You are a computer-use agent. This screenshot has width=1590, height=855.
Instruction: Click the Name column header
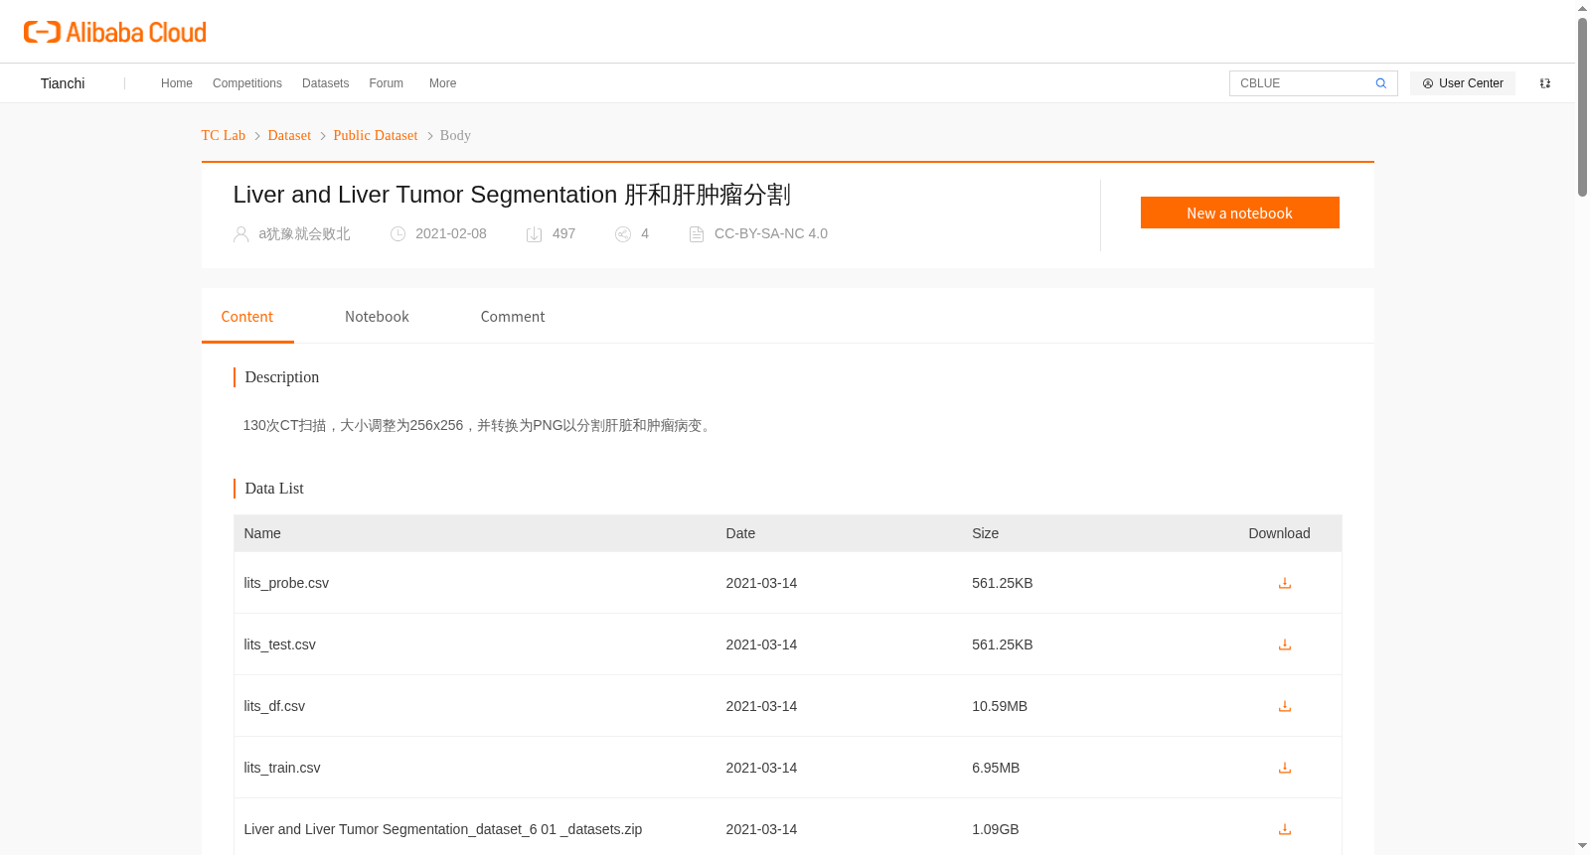262,533
